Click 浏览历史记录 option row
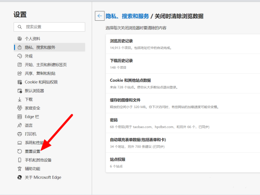260x195 pixels. pos(183,44)
